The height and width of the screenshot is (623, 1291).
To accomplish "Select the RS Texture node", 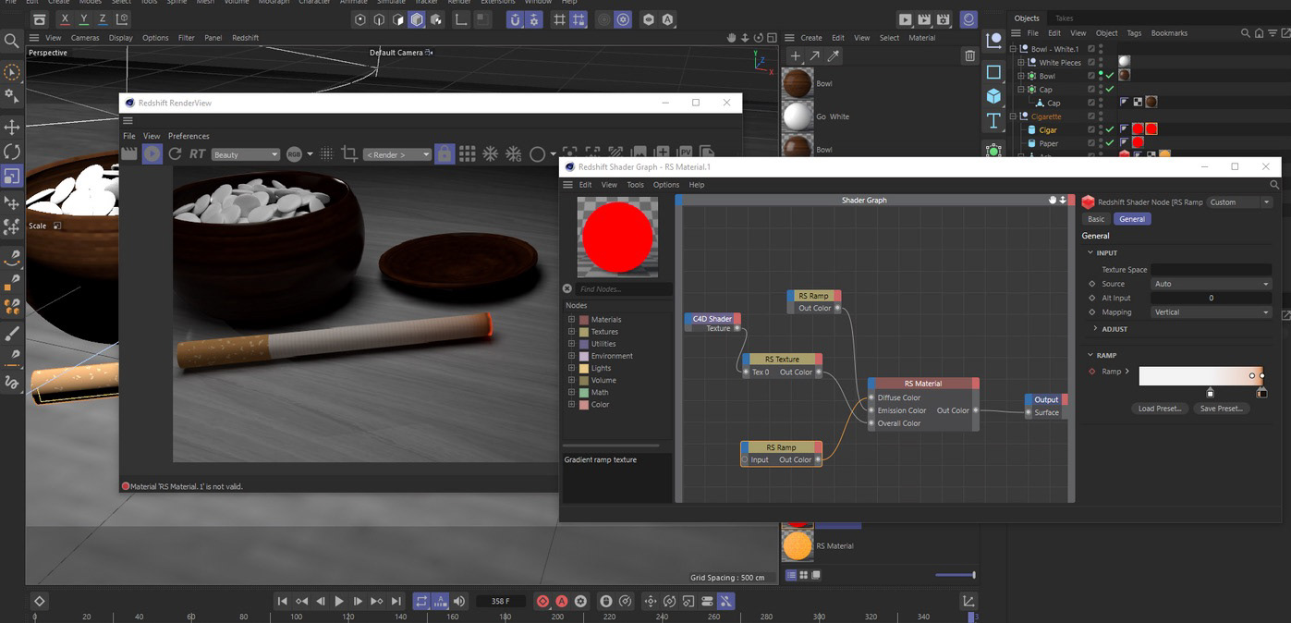I will [x=782, y=360].
